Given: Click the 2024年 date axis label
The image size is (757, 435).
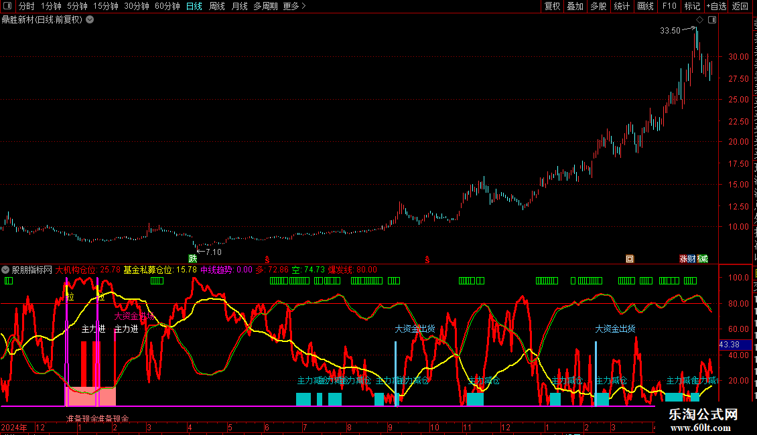Looking at the screenshot, I should point(14,427).
